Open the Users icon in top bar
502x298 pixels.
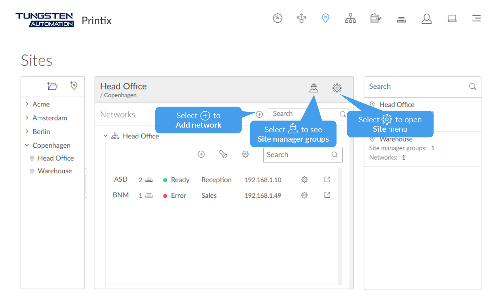pos(426,18)
